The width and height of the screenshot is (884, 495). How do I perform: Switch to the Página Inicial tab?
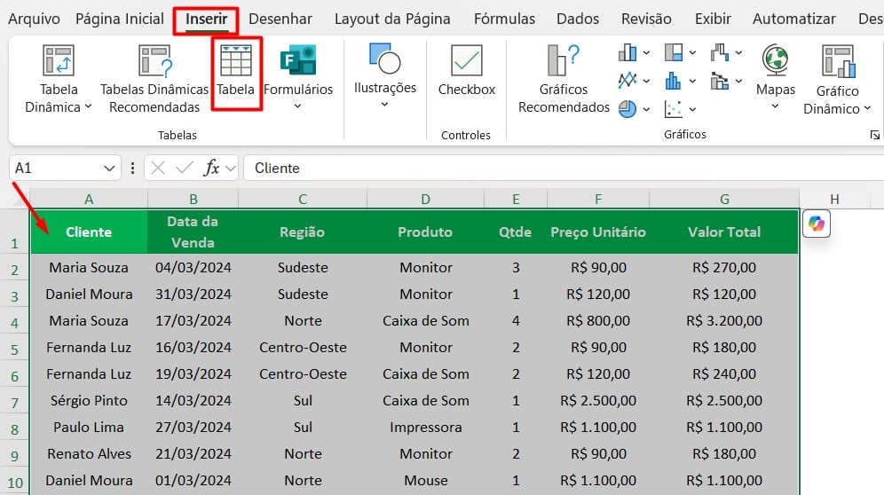[x=120, y=20]
